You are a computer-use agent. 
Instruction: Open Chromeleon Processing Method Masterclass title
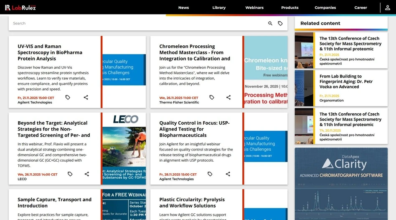click(195, 52)
